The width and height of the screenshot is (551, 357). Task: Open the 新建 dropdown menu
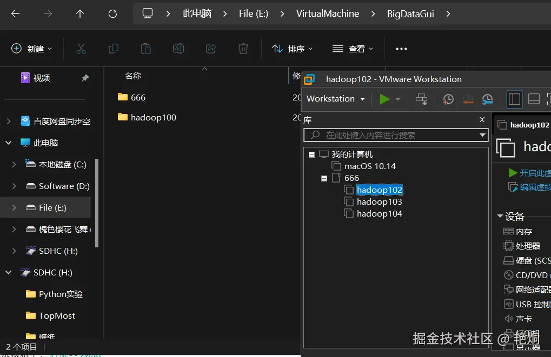tap(31, 49)
